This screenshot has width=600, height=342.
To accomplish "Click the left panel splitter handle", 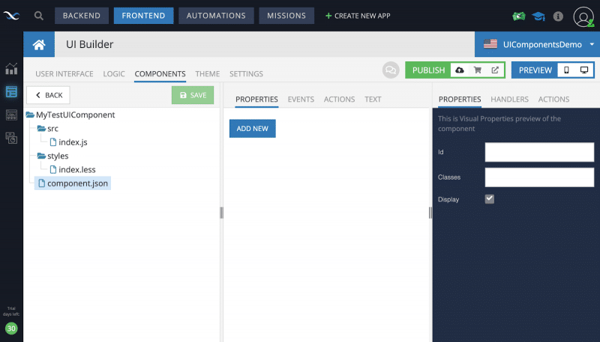I will (x=221, y=213).
